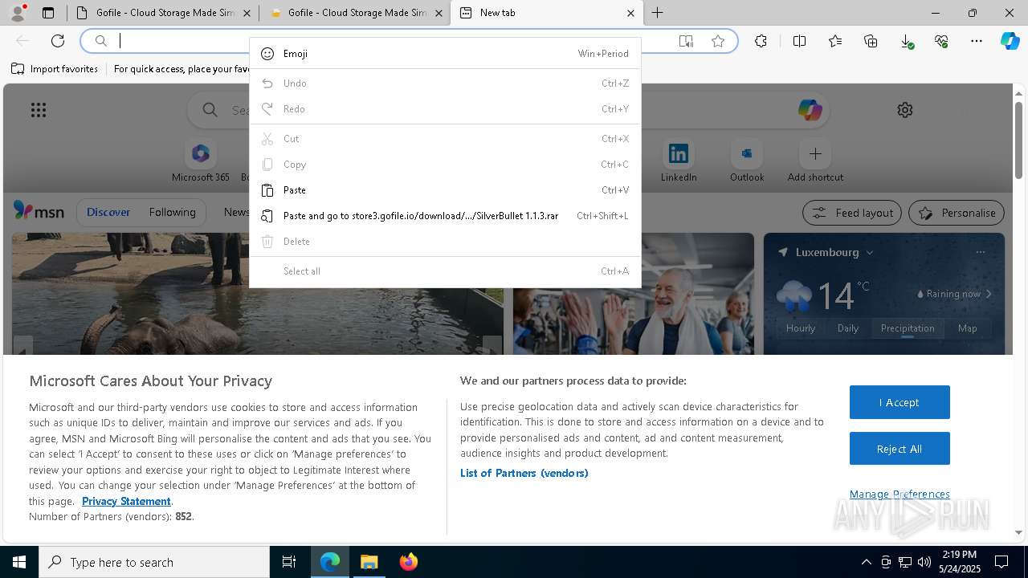Open LinkedIn shortcut
This screenshot has width=1028, height=578.
[x=679, y=161]
